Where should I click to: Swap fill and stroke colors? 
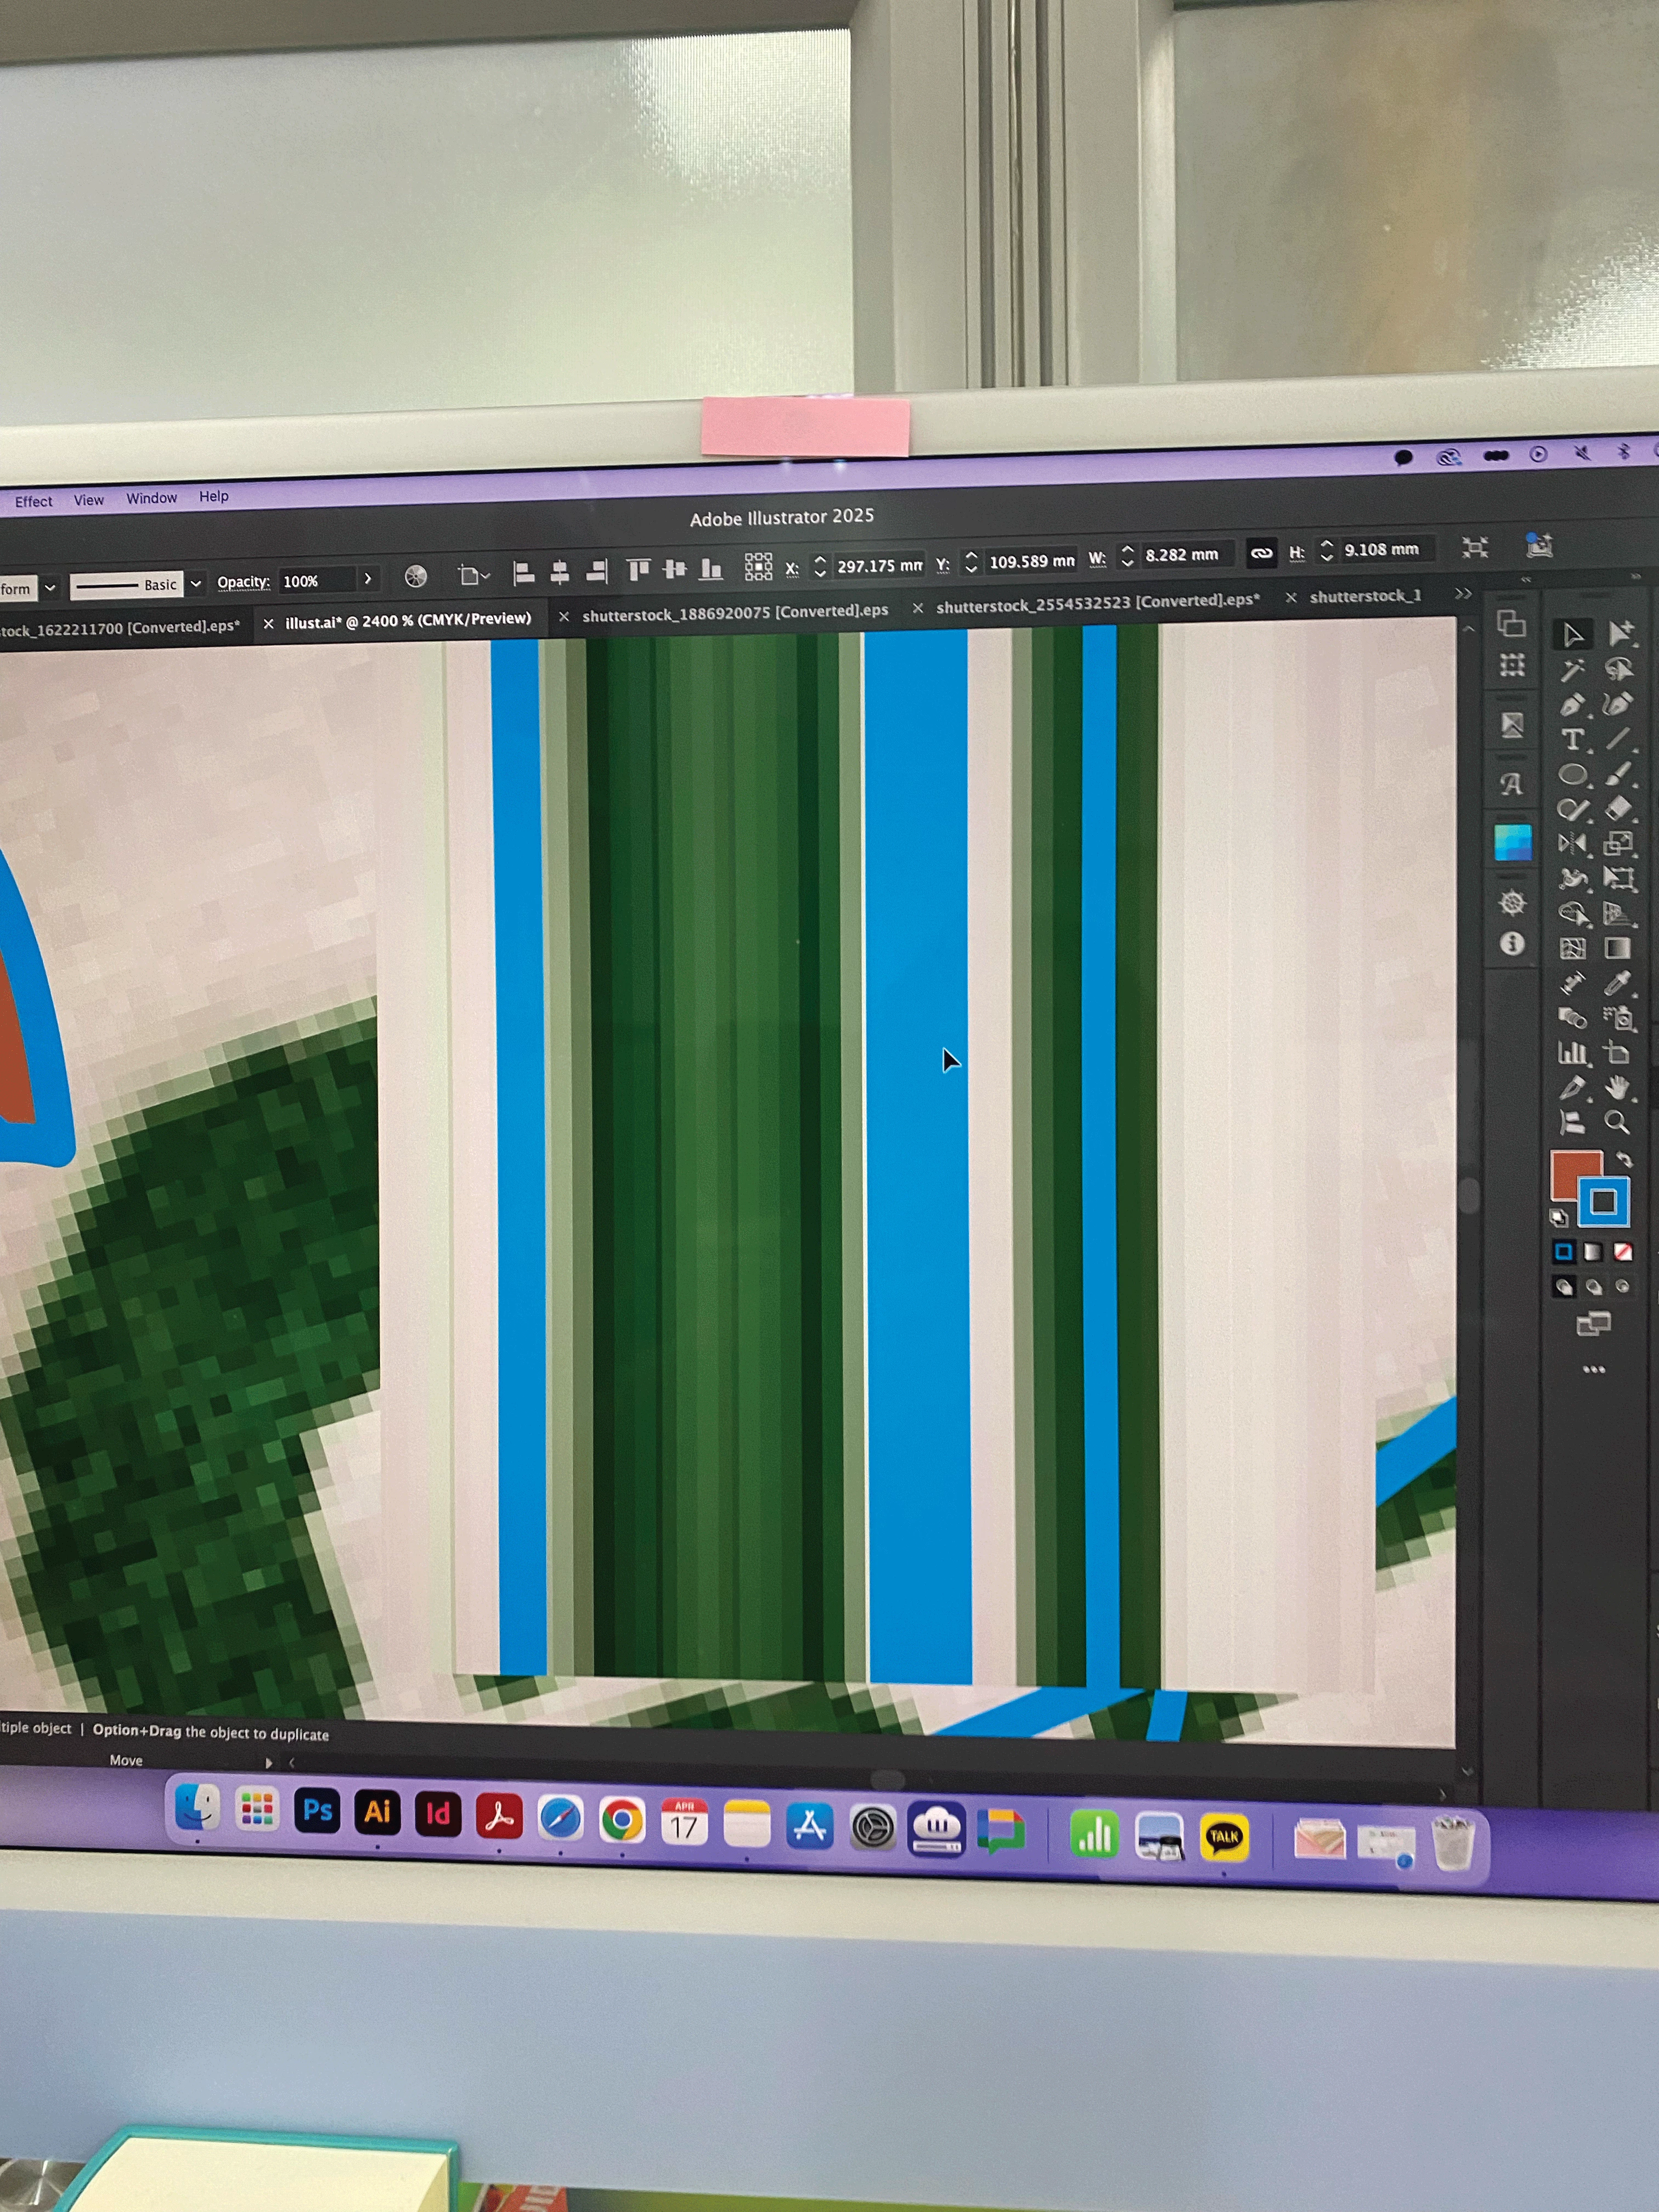point(1625,1160)
